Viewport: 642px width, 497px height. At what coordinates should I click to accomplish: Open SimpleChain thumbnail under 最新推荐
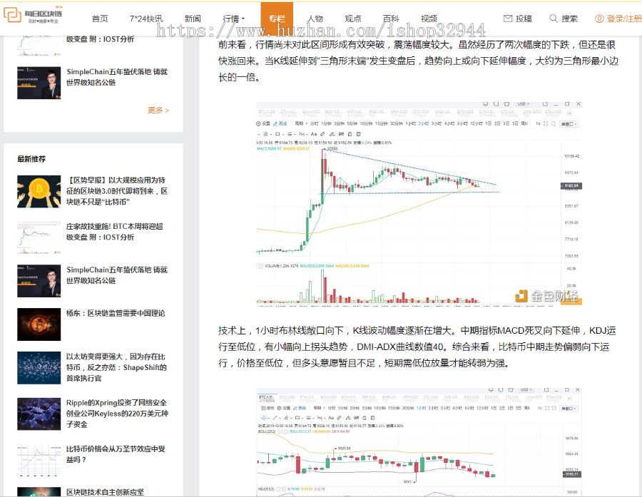coord(39,281)
